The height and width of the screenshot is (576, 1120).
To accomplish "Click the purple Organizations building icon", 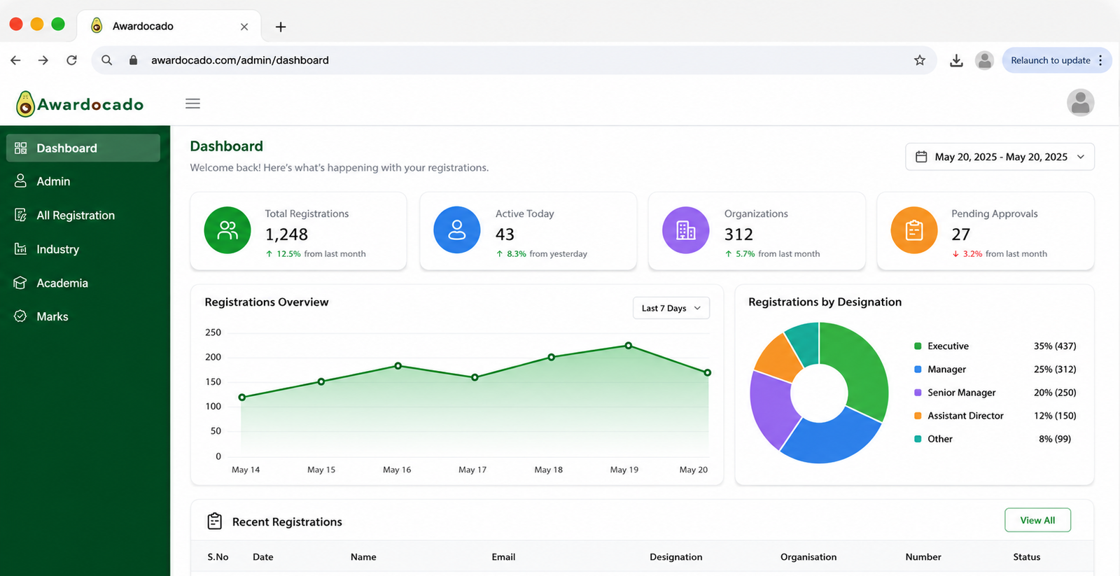I will coord(686,230).
